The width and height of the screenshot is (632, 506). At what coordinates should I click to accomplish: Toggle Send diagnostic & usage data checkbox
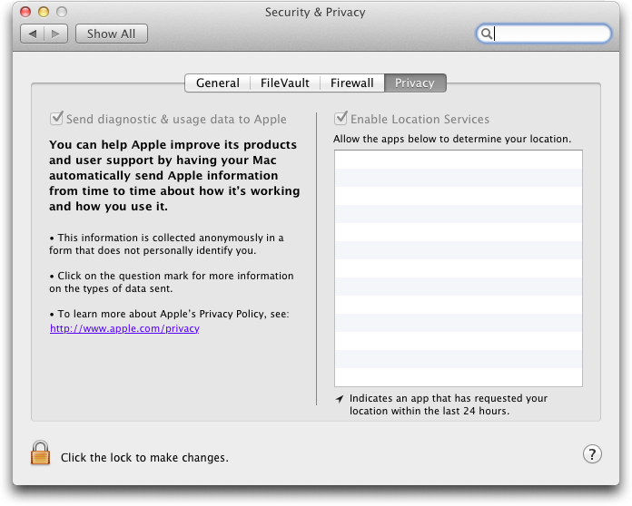pos(56,119)
